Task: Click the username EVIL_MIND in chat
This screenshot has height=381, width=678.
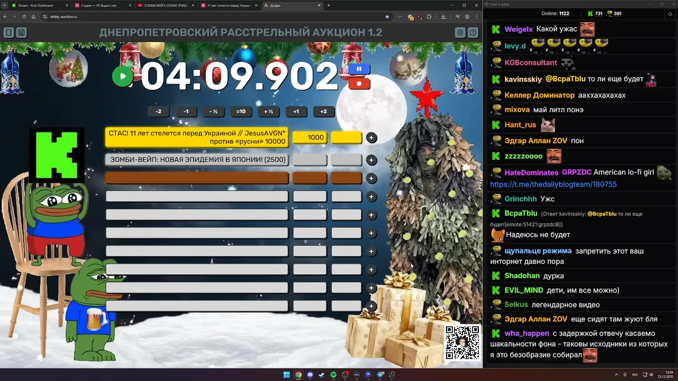Action: pyautogui.click(x=524, y=290)
